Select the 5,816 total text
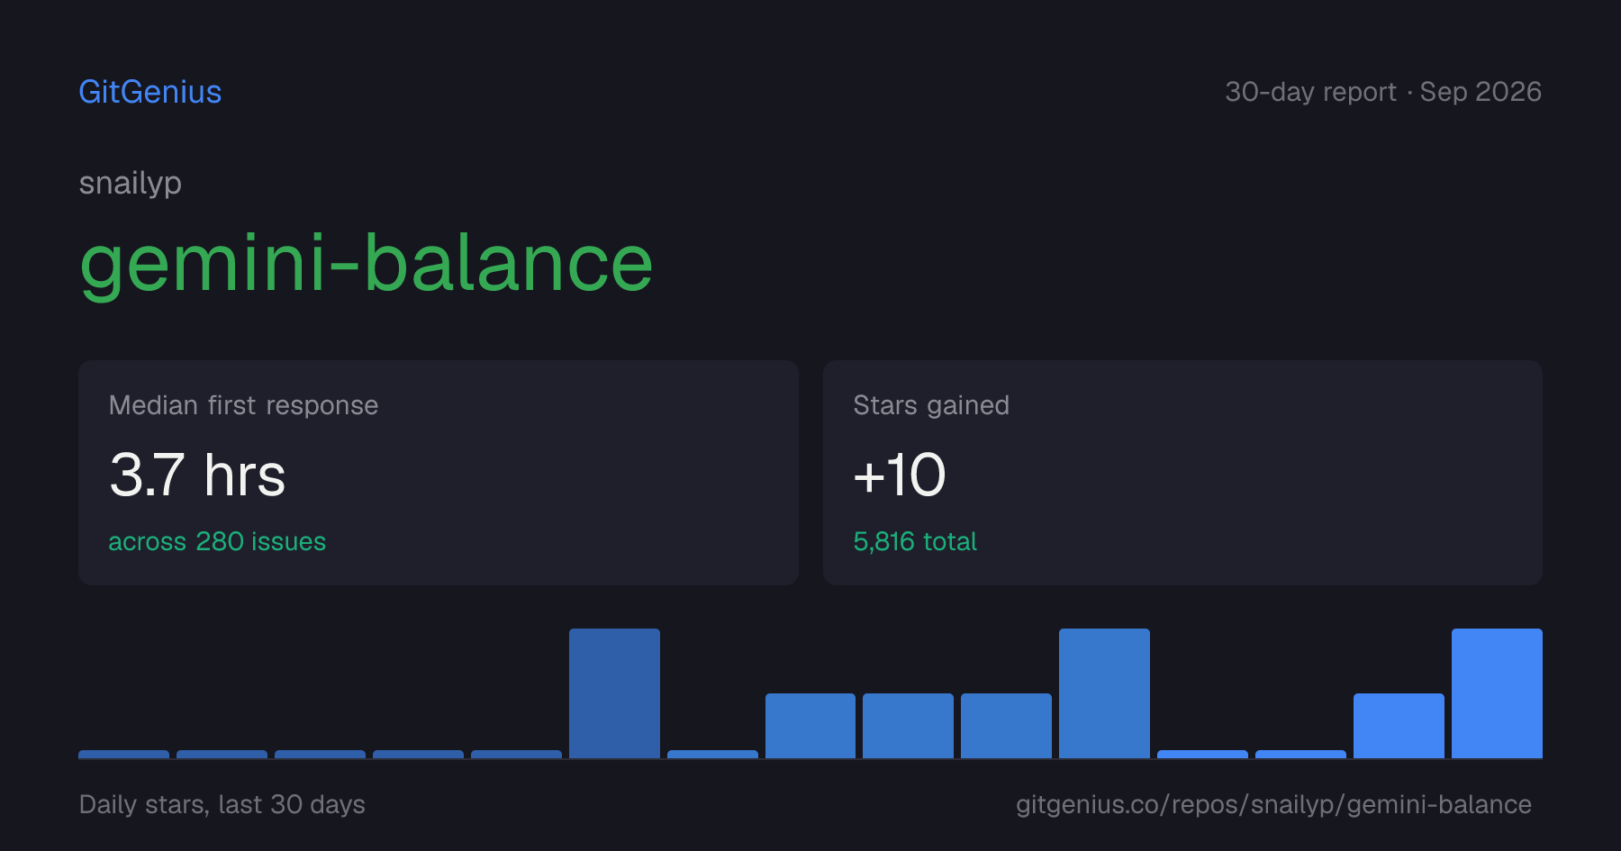 [915, 541]
